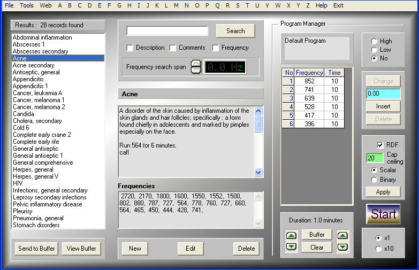Click the Search button
Image resolution: width=419 pixels, height=270 pixels.
(235, 31)
